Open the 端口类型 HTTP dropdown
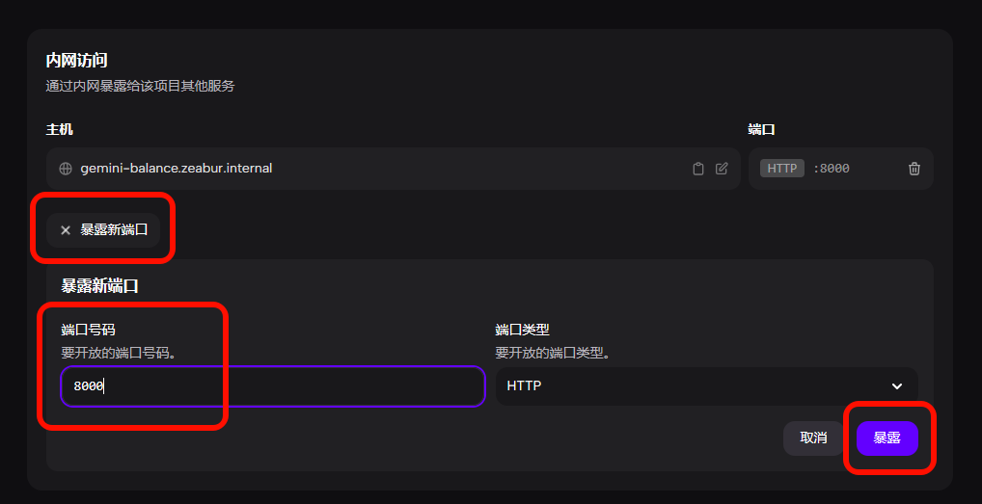The width and height of the screenshot is (982, 504). click(x=705, y=386)
